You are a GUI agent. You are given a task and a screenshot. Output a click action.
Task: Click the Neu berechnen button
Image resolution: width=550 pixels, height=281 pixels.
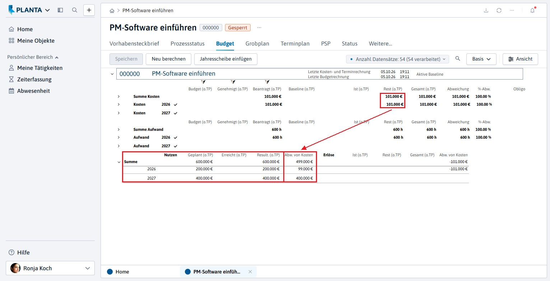click(x=169, y=59)
